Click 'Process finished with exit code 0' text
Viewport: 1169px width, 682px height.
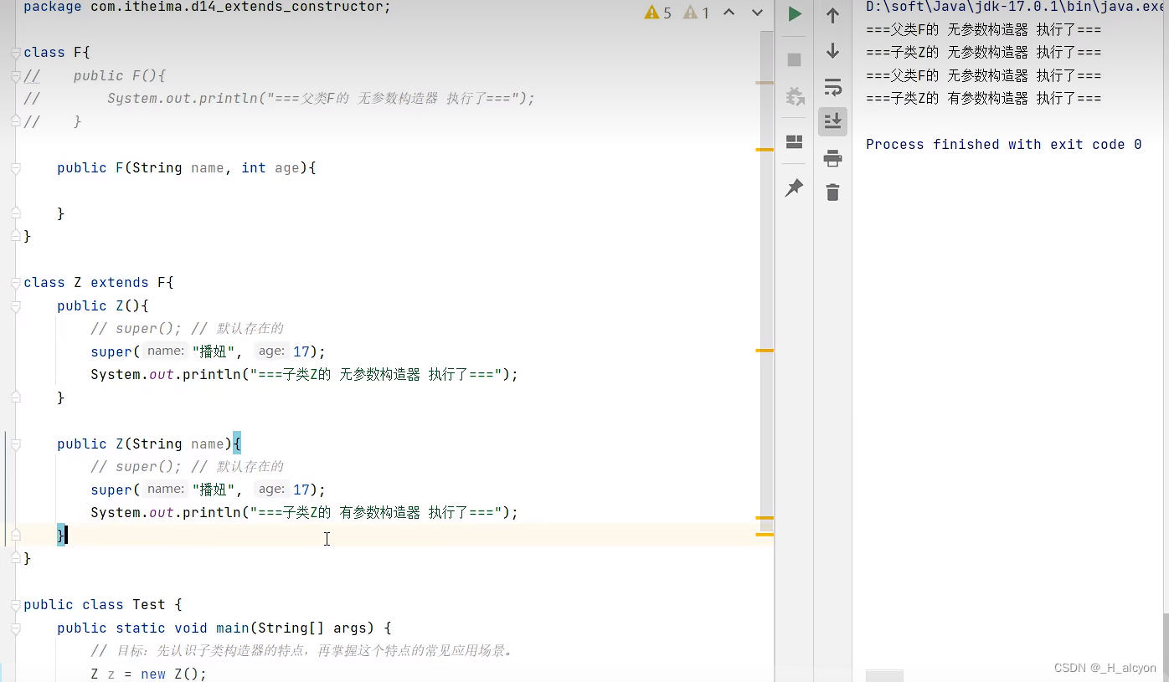(x=1003, y=145)
